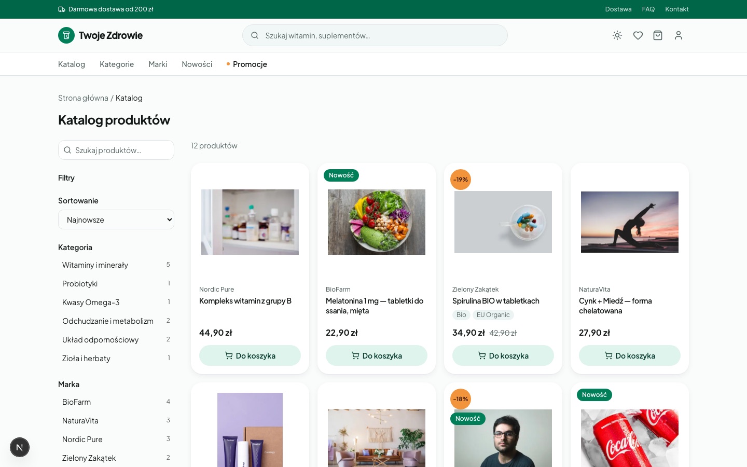747x467 pixels.
Task: Open the Melatonina salad bowl image
Action: pyautogui.click(x=377, y=222)
